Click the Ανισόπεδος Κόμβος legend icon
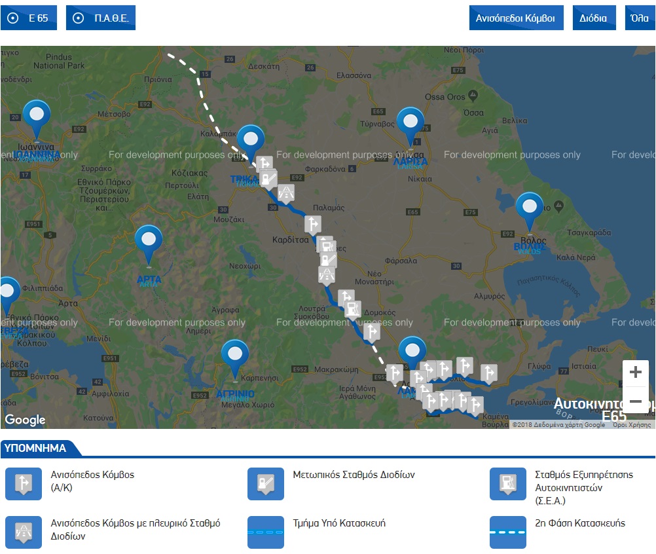This screenshot has width=656, height=554. click(x=24, y=483)
